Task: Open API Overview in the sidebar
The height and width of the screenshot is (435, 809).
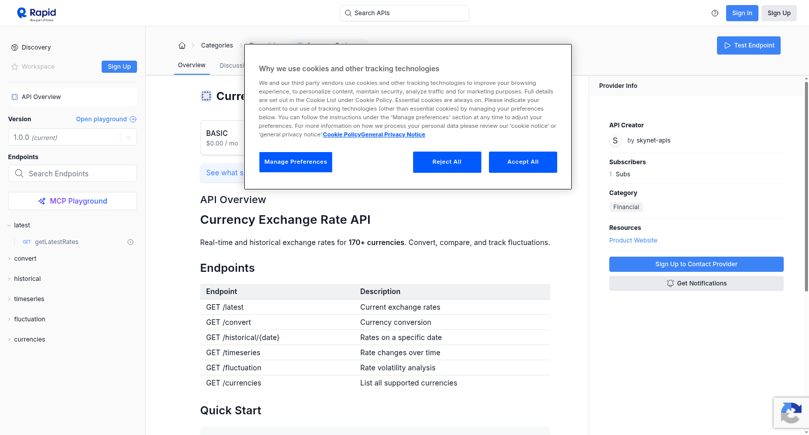Action: [72, 97]
